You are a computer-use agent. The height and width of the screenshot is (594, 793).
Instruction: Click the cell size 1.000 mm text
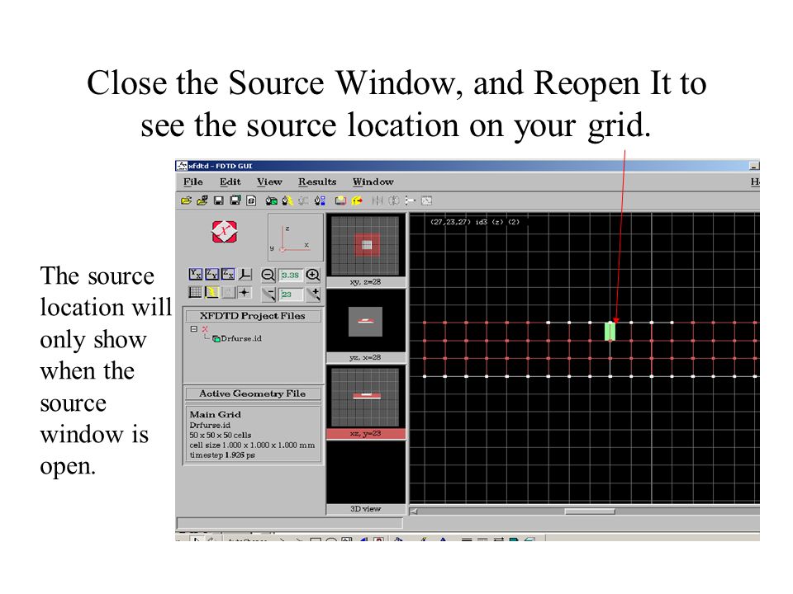click(253, 445)
